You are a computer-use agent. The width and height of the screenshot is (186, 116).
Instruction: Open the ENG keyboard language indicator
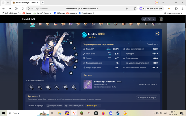pyautogui.click(x=165, y=113)
